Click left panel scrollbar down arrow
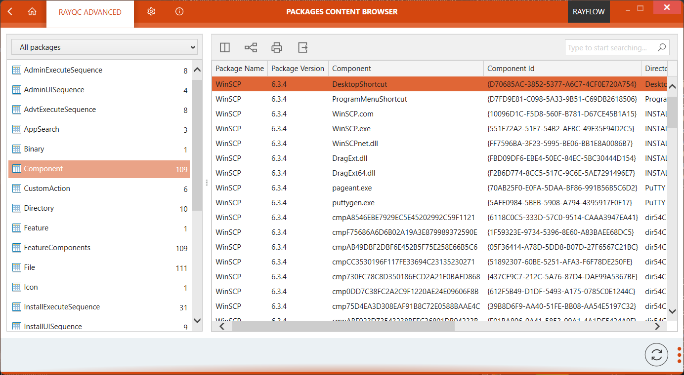 [197, 321]
